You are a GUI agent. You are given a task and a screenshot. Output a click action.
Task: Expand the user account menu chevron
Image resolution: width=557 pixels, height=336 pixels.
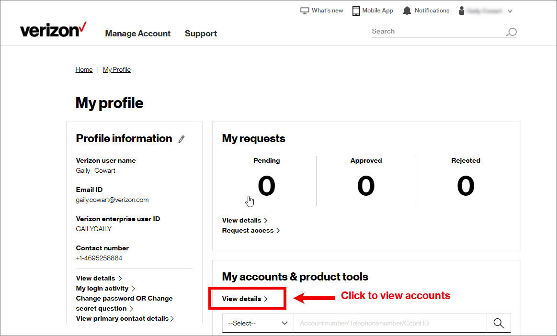point(510,11)
